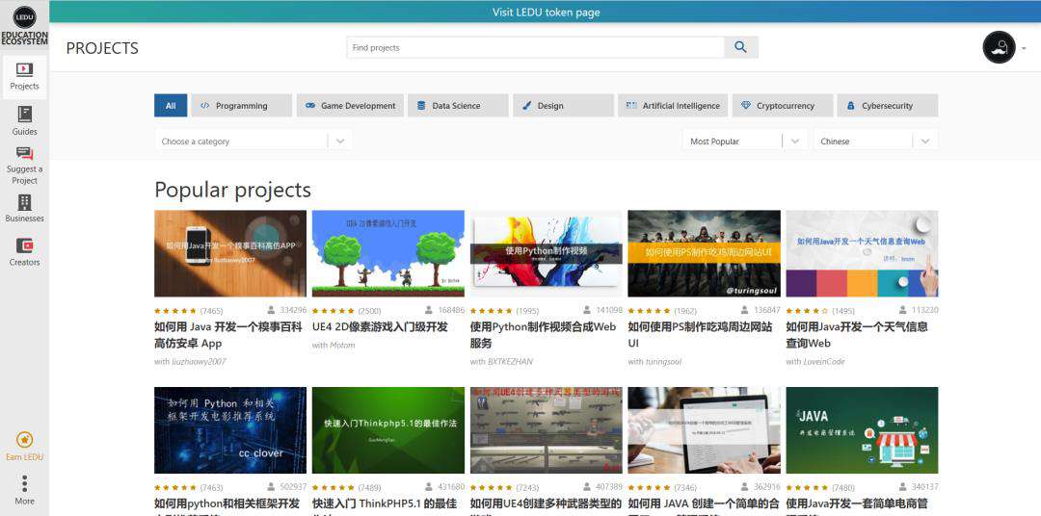Open title UE4 2D像素游戏入门级开发

tap(380, 327)
